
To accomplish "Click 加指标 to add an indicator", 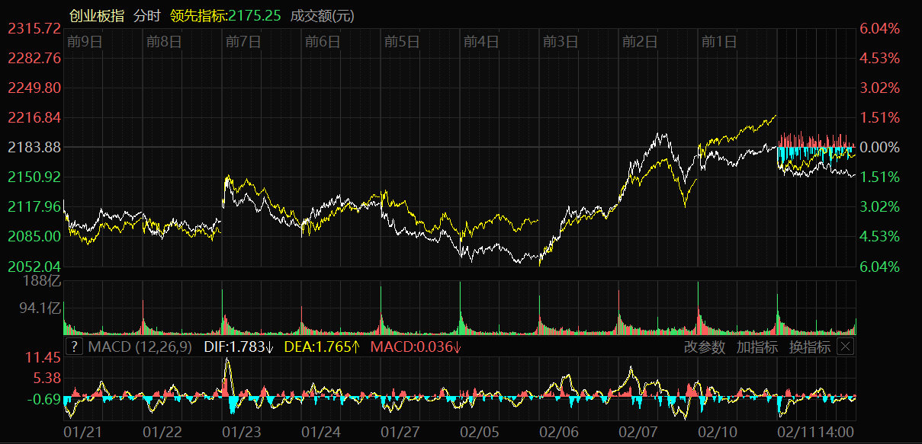I will click(x=757, y=347).
